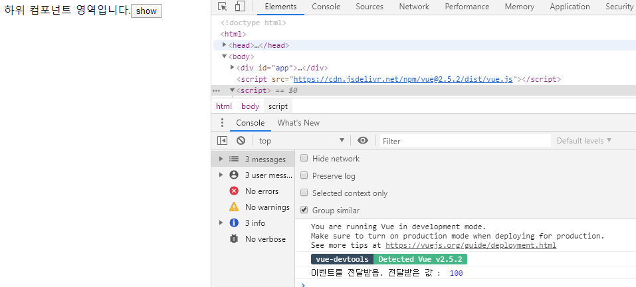Screen dimensions: 636x287
Task: Toggle the console sidebar icon
Action: pos(222,140)
